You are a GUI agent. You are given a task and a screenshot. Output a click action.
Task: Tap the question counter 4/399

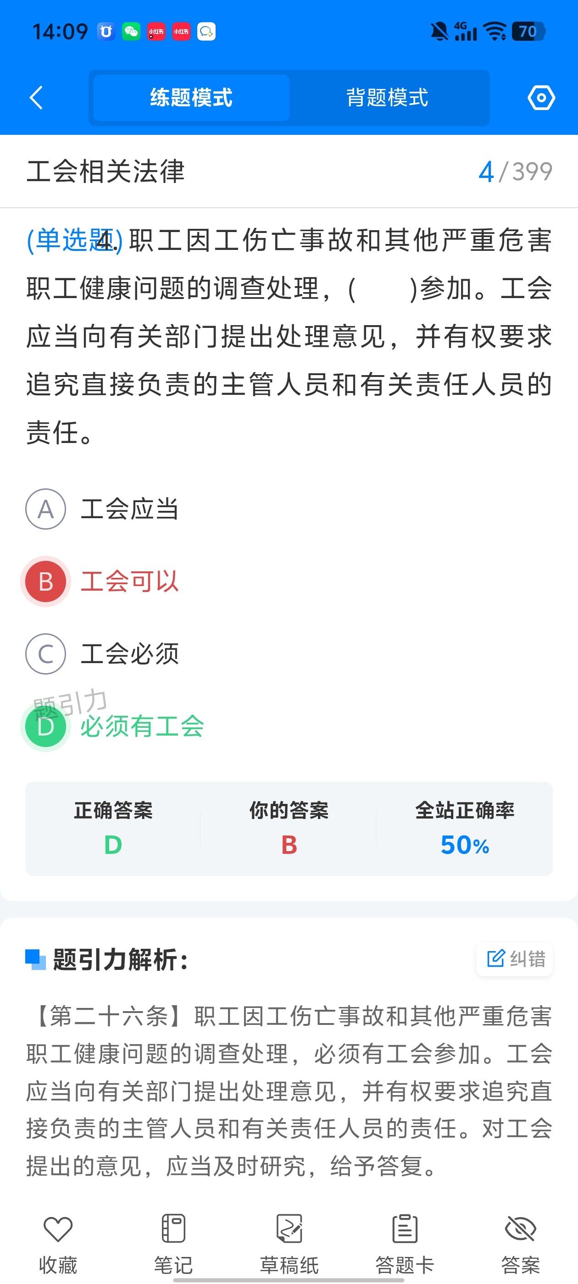[x=515, y=172]
